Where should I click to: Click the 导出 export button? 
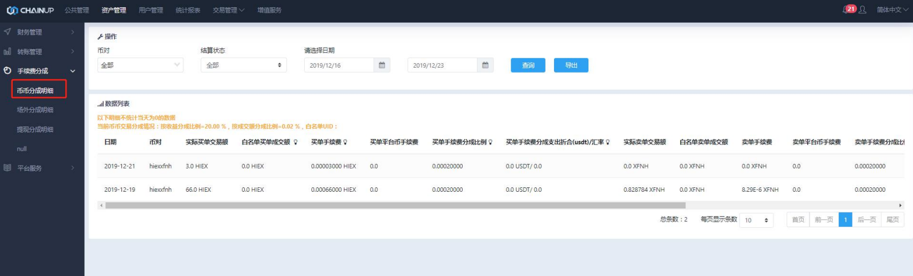[571, 65]
